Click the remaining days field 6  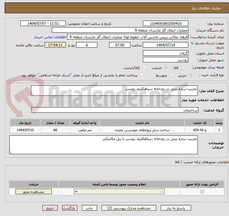pyautogui.click(x=87, y=45)
